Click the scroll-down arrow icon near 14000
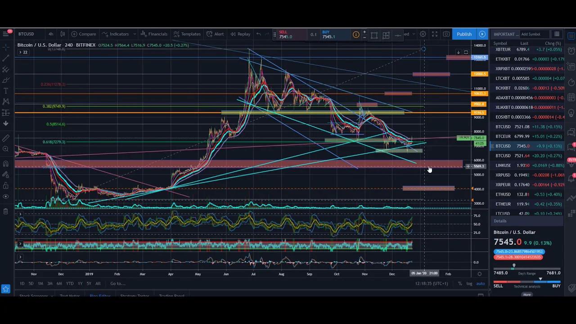This screenshot has height=324, width=576. click(458, 52)
